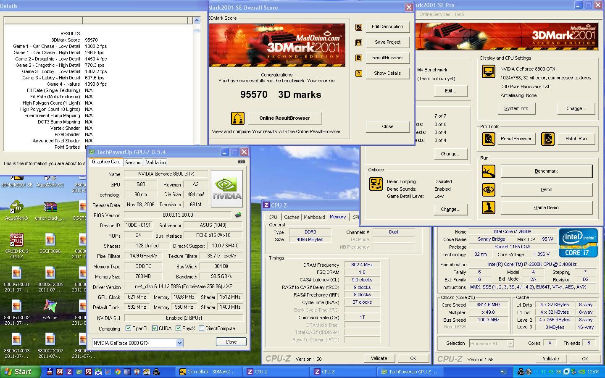605x378 pixels.
Task: Click the System Info button
Action: point(516,109)
